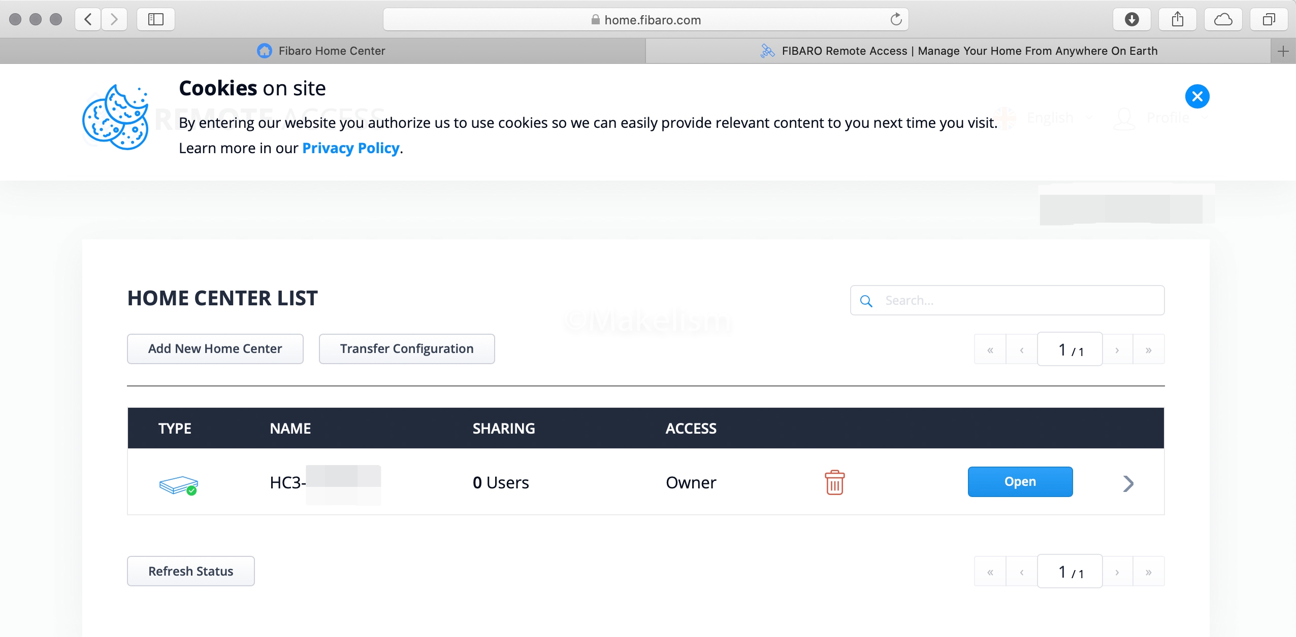
Task: Expand HC3 row with right chevron
Action: click(x=1128, y=483)
